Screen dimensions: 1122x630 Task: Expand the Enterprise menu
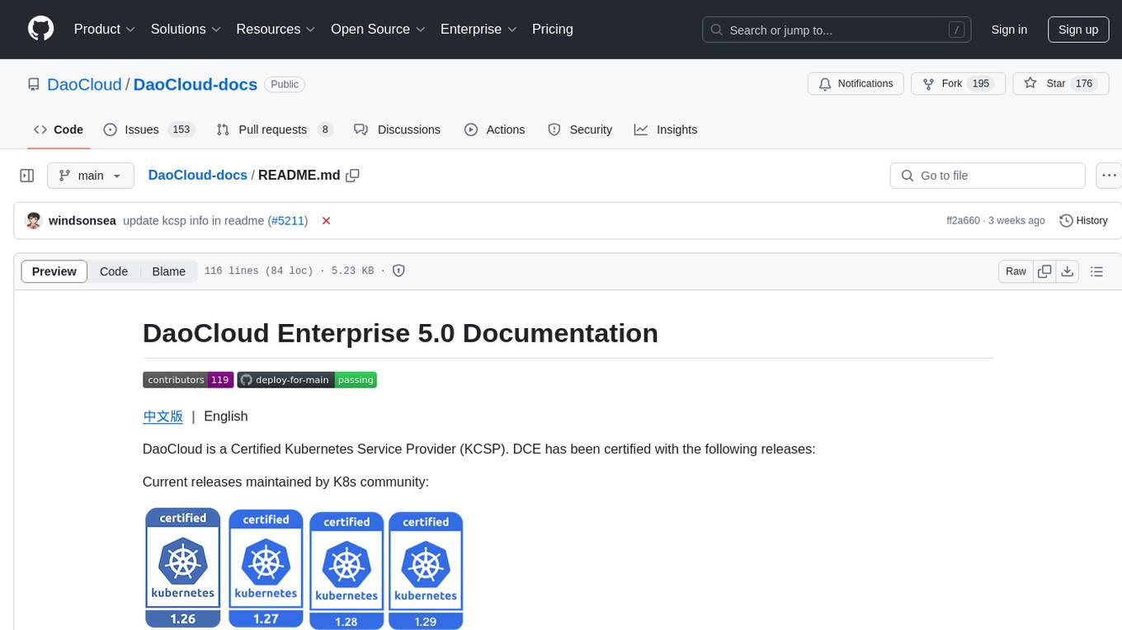[478, 29]
